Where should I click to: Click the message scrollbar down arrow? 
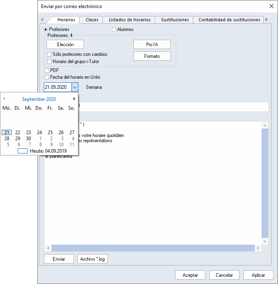tap(265, 241)
